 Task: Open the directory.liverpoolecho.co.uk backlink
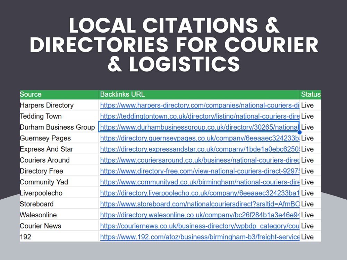point(200,193)
